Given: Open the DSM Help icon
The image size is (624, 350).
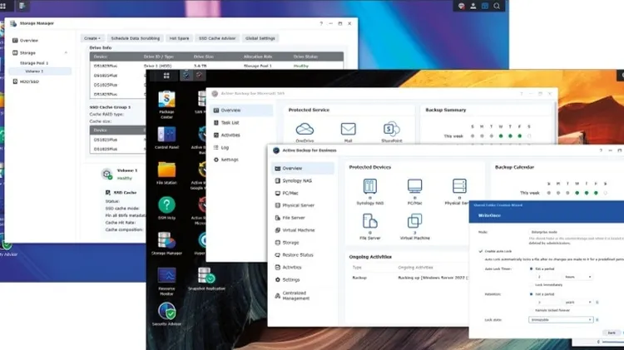Looking at the screenshot, I should pos(166,205).
